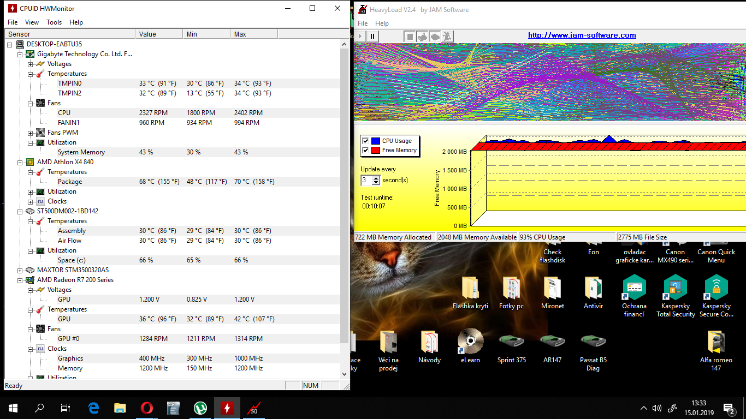
Task: Expand the MAXTOR STM3500320AS drive node
Action: [x=20, y=270]
